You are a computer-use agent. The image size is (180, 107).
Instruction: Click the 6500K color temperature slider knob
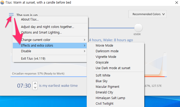[x=138, y=28]
